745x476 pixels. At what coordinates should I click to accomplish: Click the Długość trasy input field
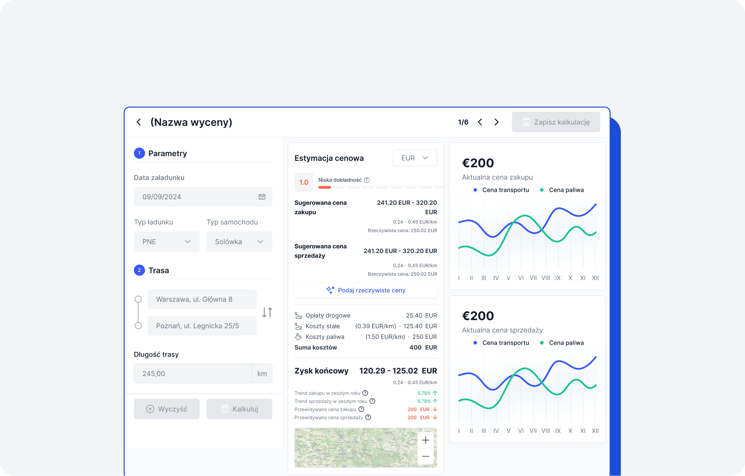point(193,374)
